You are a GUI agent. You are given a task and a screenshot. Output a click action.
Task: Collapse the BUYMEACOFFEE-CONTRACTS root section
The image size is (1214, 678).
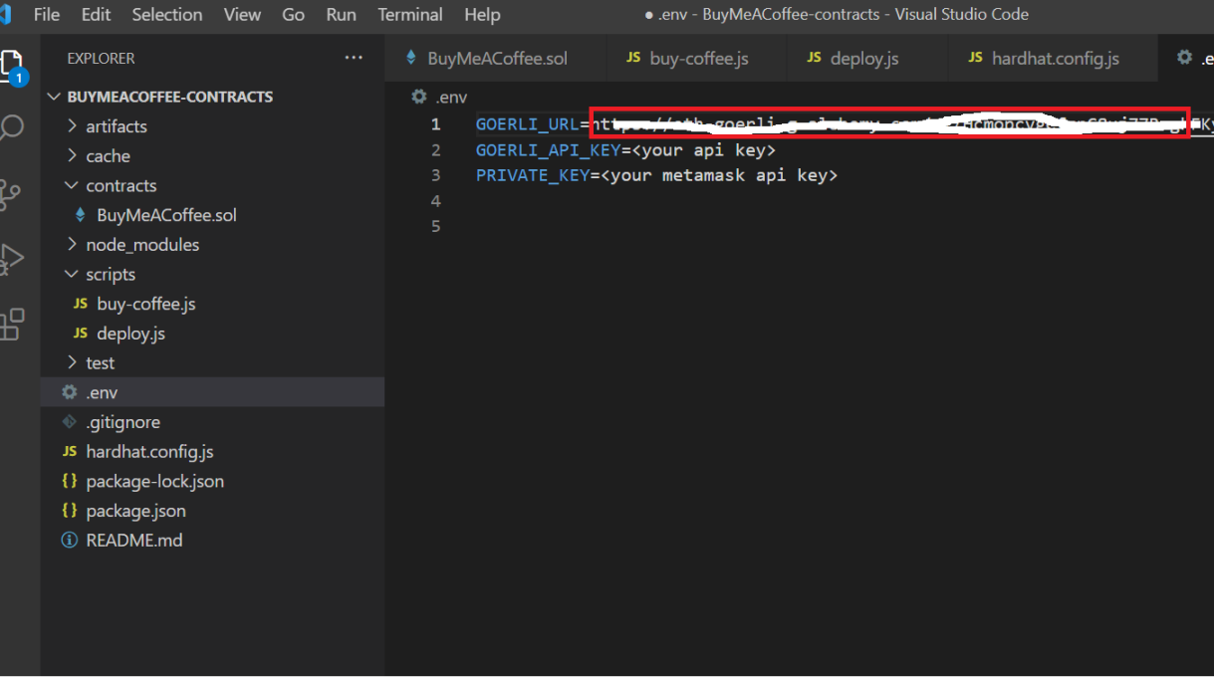pyautogui.click(x=169, y=97)
